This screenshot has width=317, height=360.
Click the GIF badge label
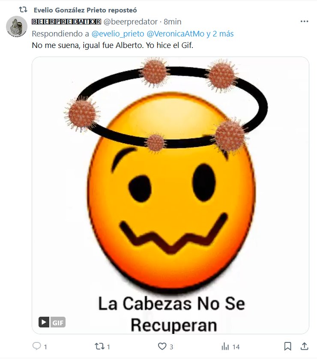(x=57, y=322)
